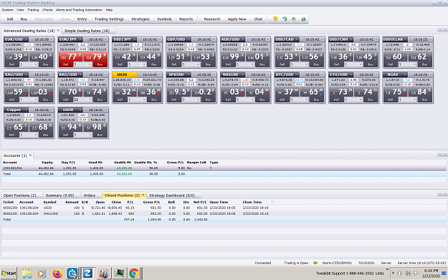Viewport: 448px width, 280px height.
Task: Open Firefox from the taskbar
Action: click(57, 274)
